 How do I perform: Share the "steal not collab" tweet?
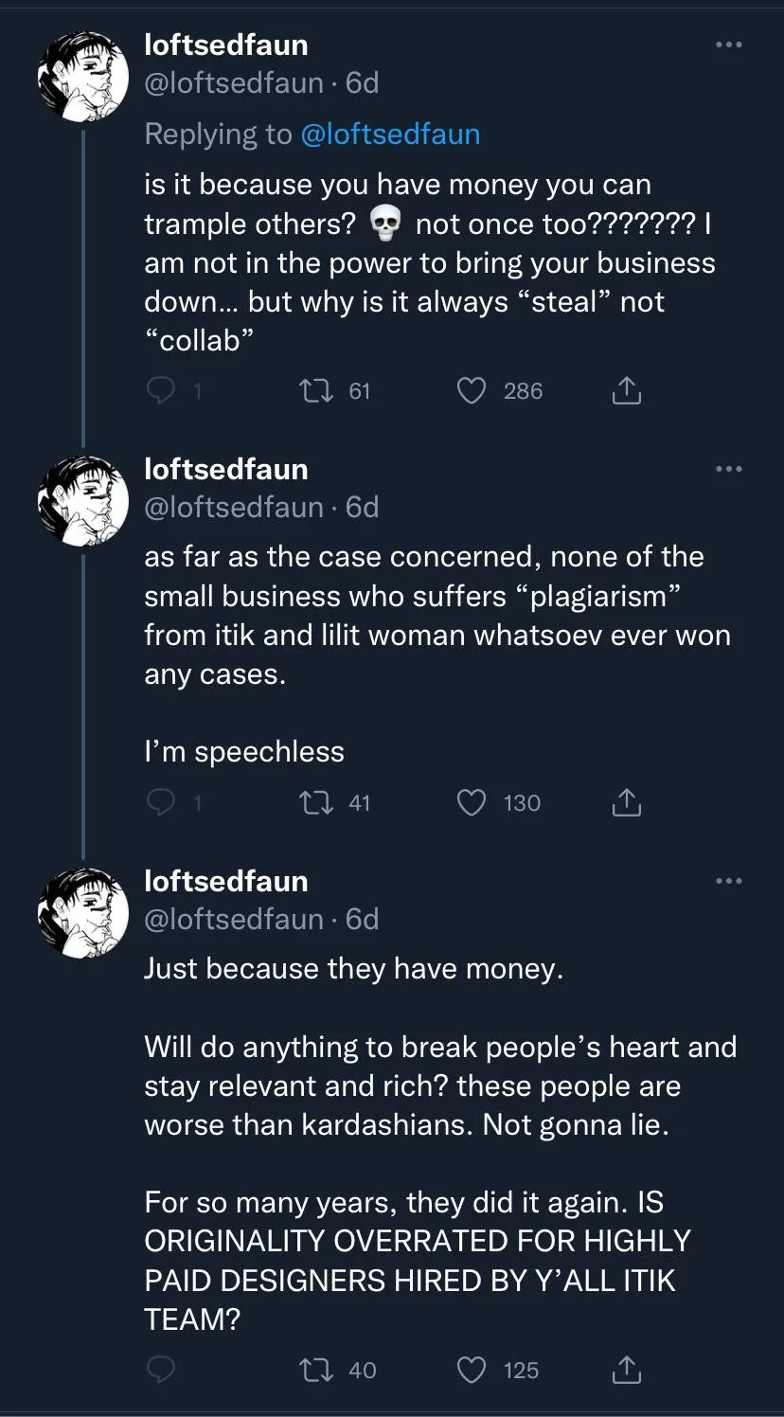[x=626, y=390]
